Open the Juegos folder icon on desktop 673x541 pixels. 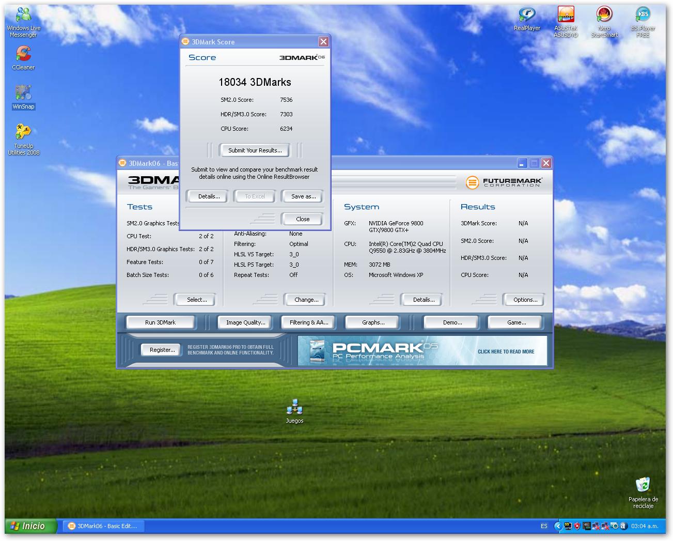(x=294, y=411)
